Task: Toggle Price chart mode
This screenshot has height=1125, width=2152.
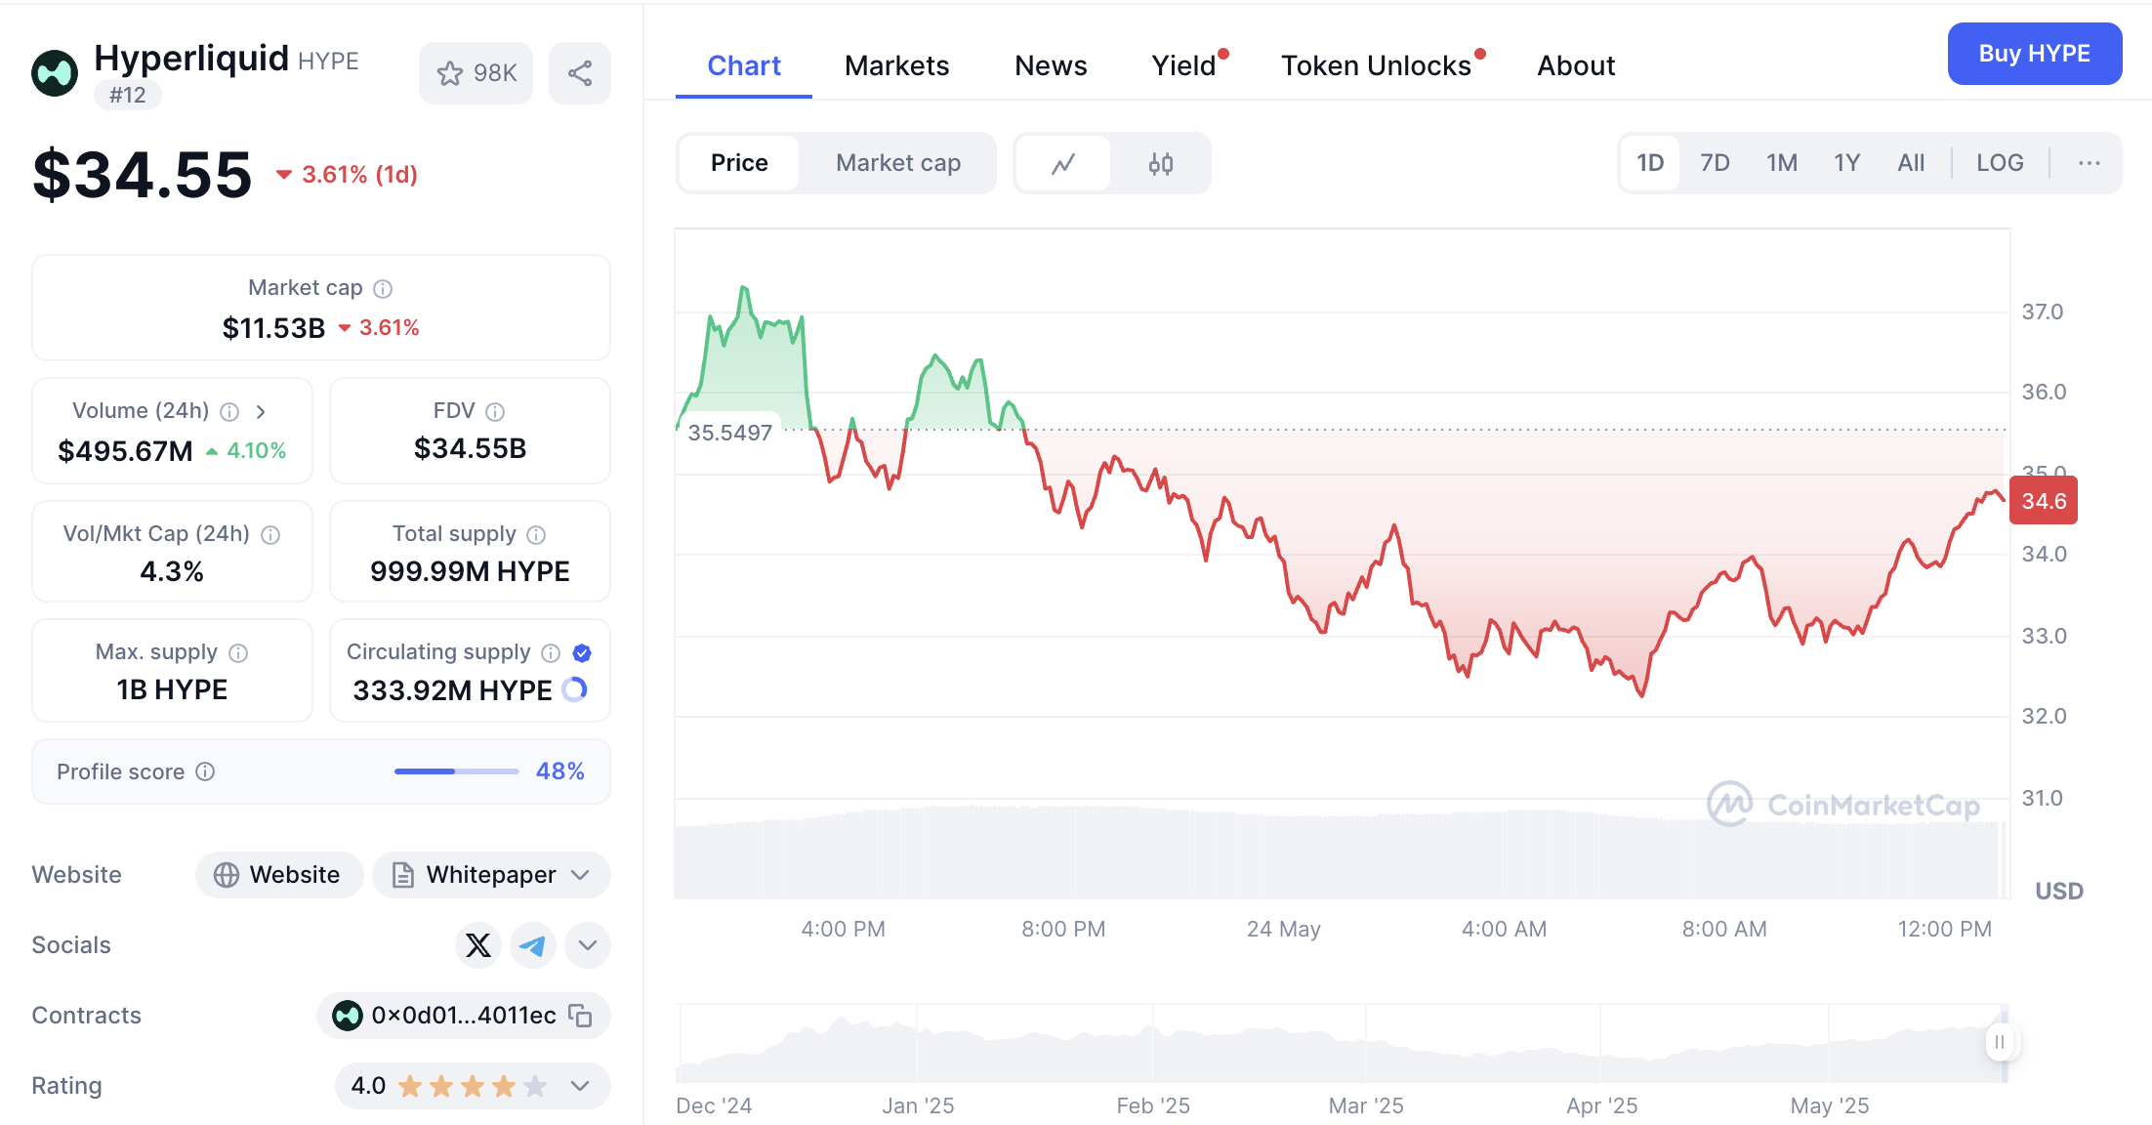Action: (x=739, y=163)
